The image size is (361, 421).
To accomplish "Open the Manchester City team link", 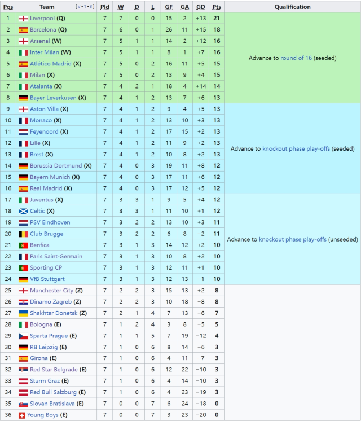I will tap(51, 291).
